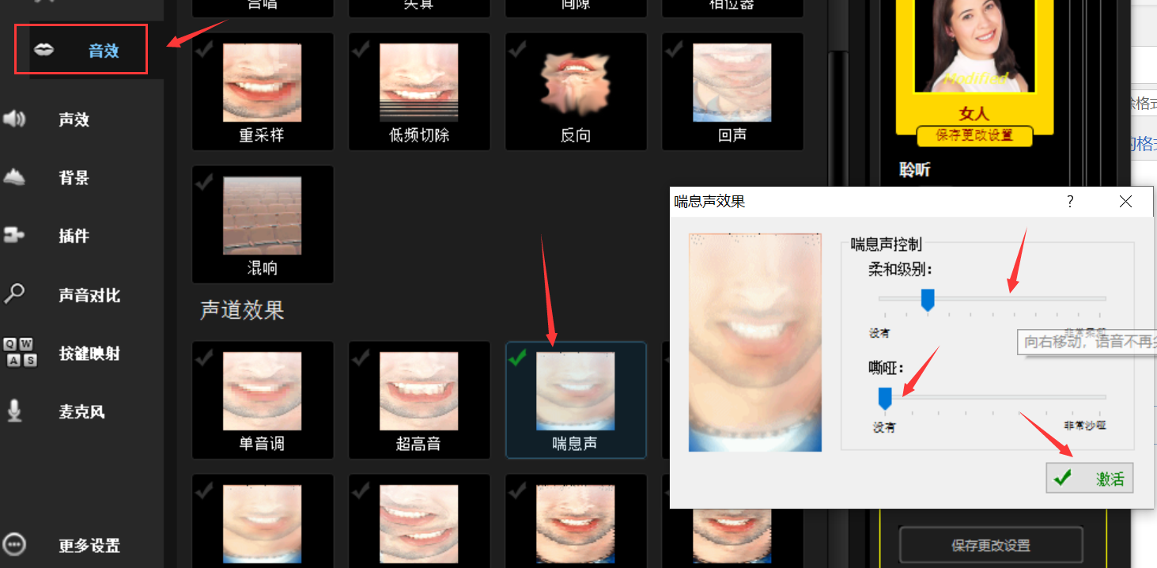Viewport: 1157px width, 568px height.
Task: Click the 声道效果 section heading
Action: [x=242, y=310]
